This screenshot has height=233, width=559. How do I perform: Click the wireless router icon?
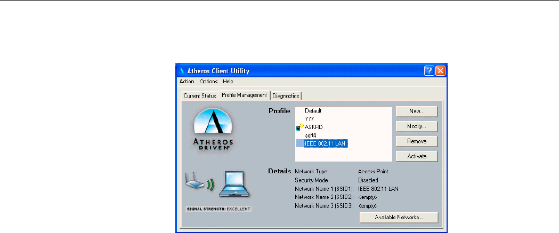tap(195, 182)
